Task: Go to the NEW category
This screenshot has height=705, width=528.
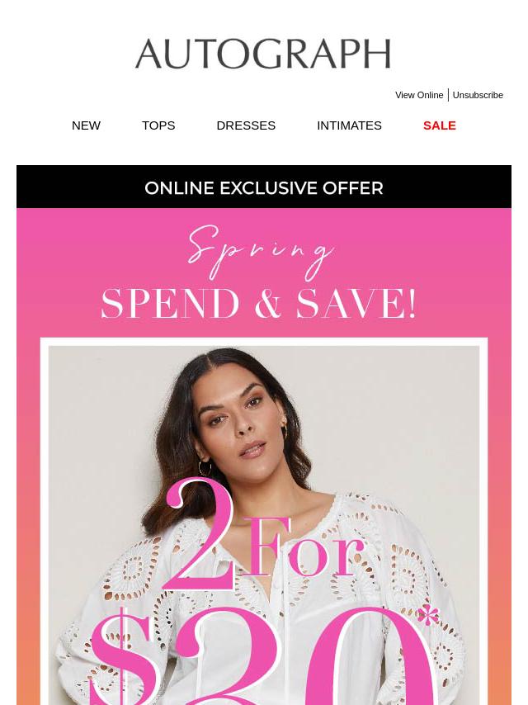Action: (x=86, y=125)
